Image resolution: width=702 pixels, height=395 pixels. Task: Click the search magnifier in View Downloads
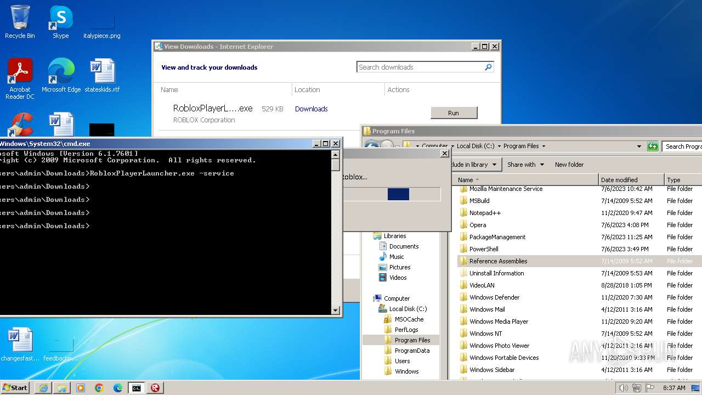488,67
